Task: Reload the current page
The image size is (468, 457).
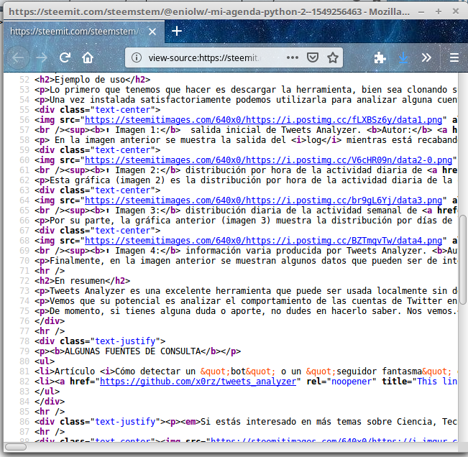Action: [x=65, y=57]
